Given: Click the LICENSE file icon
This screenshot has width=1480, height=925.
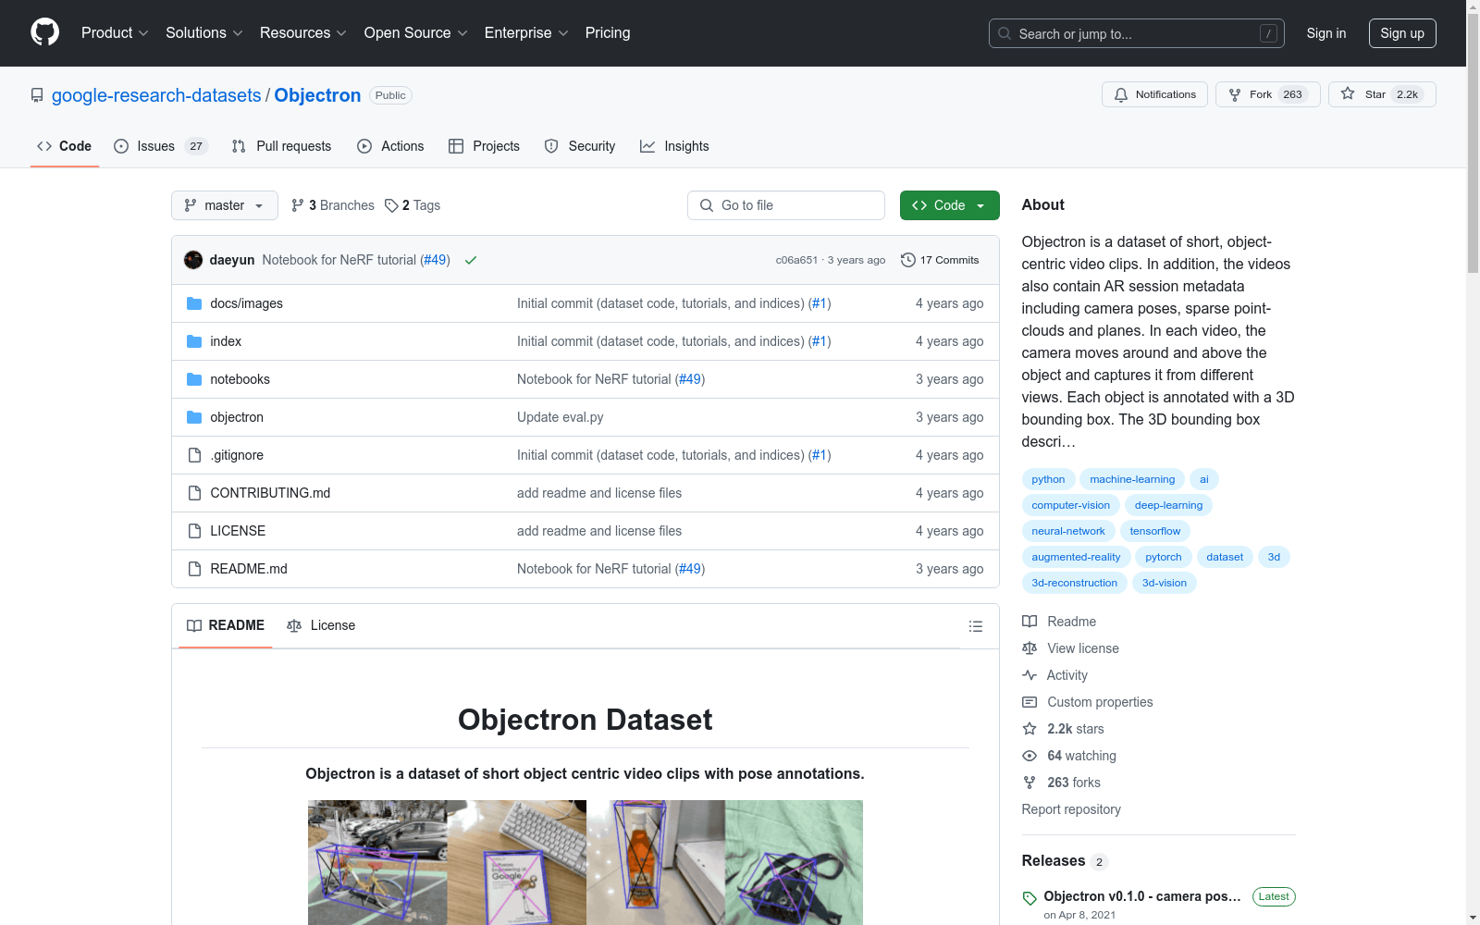Looking at the screenshot, I should [x=194, y=531].
